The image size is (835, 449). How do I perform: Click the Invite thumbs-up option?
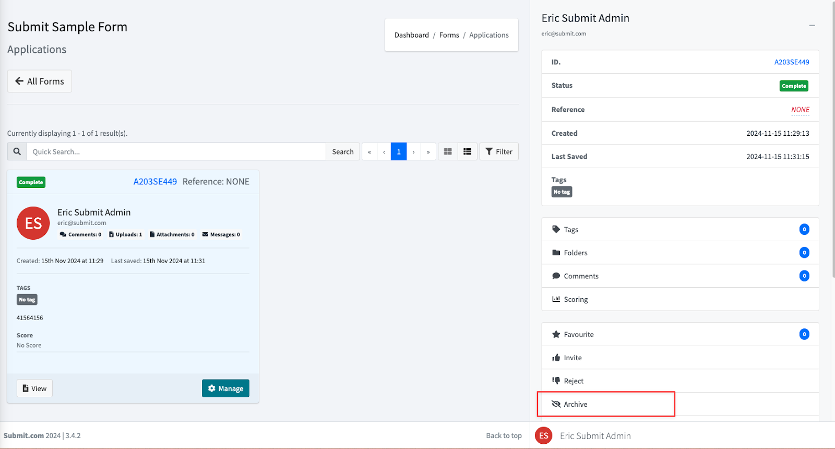572,358
